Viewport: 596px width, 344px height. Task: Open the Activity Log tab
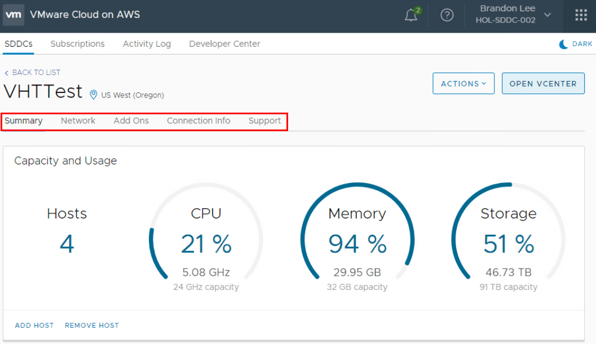(x=147, y=44)
